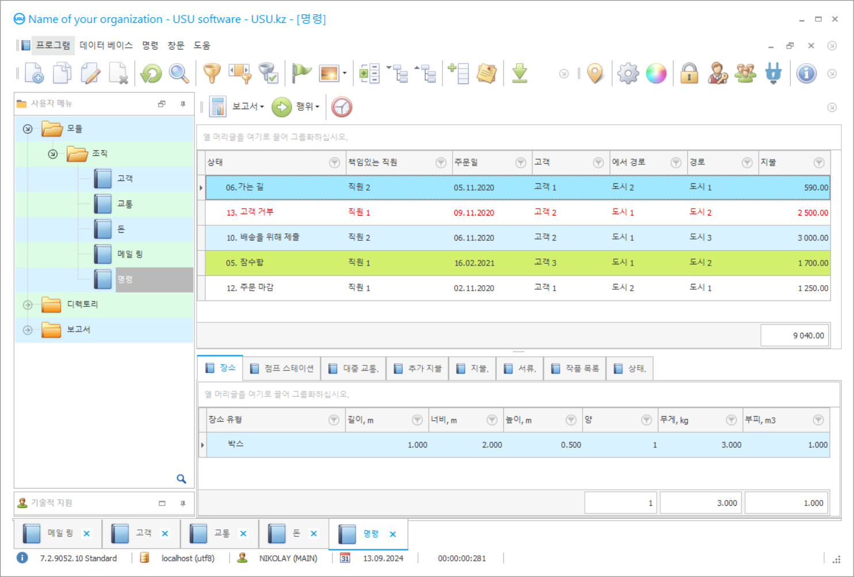Collapse the 조직 folder node
The image size is (854, 577).
53,154
